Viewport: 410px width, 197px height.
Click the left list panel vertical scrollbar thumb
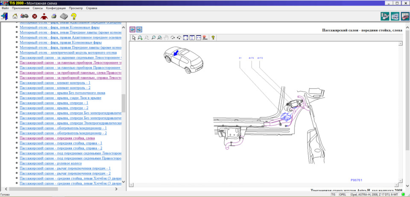(x=123, y=103)
